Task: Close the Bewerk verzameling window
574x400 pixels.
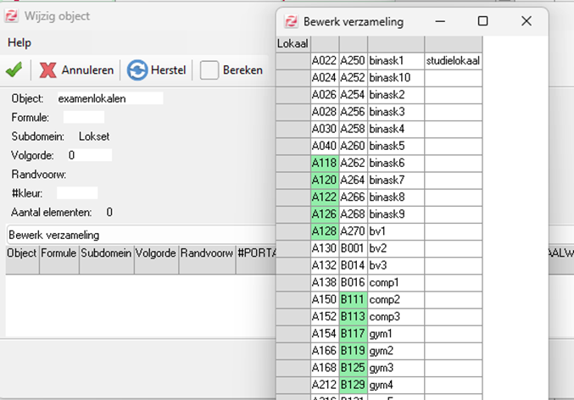Action: [x=526, y=21]
